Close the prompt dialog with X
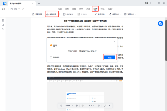 [x=114, y=41]
